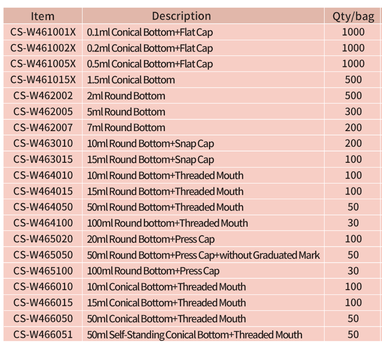The width and height of the screenshot is (382, 343).
Task: Click the Item column header
Action: [x=43, y=16]
